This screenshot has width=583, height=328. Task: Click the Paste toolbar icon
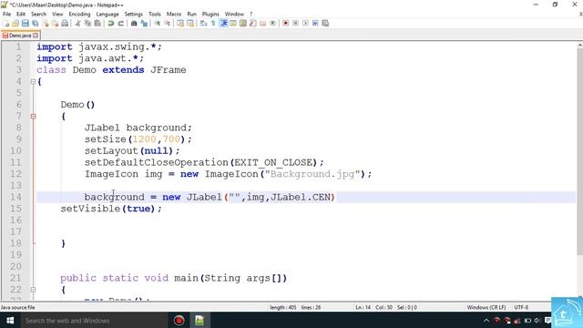click(97, 23)
